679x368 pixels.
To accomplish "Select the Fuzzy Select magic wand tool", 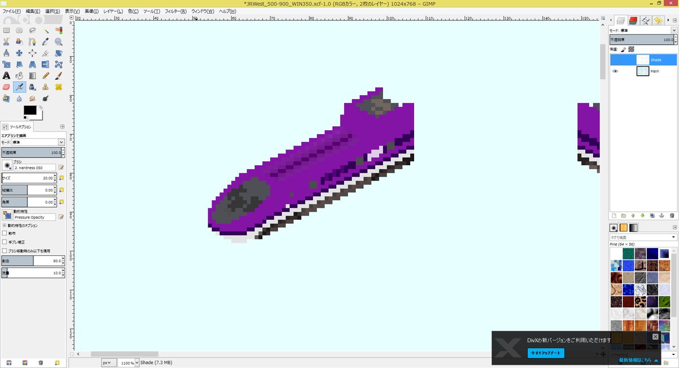I will pyautogui.click(x=45, y=30).
